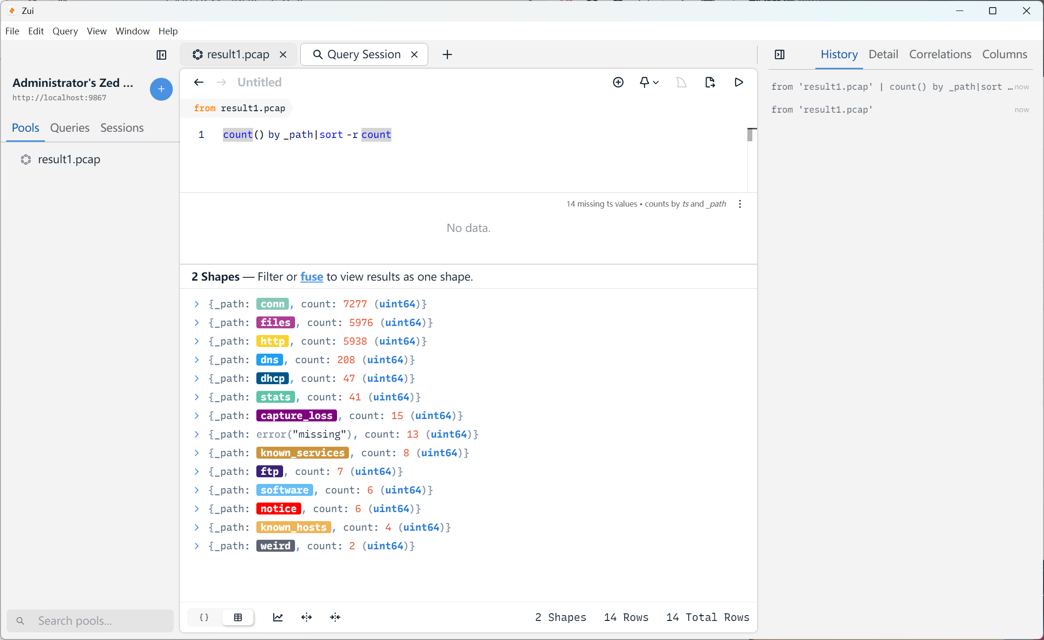Run the query with play button
The height and width of the screenshot is (640, 1044).
click(x=738, y=83)
